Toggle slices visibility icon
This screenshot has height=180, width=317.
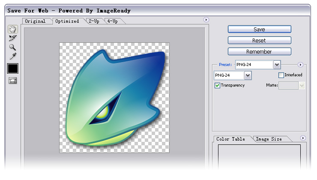coord(13,81)
